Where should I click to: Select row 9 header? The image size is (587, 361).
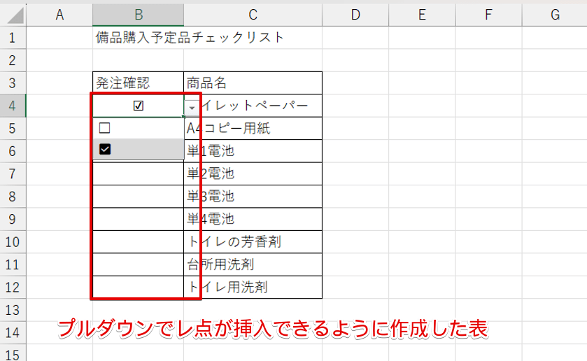pyautogui.click(x=13, y=219)
